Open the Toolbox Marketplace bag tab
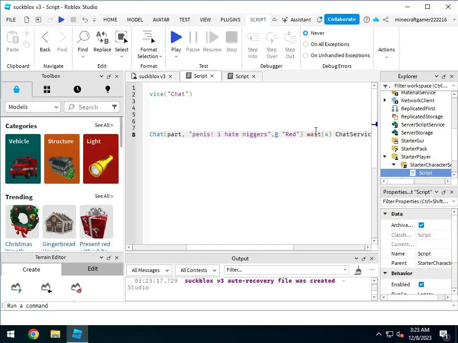Viewport: 458px width, 343px height. tap(17, 89)
